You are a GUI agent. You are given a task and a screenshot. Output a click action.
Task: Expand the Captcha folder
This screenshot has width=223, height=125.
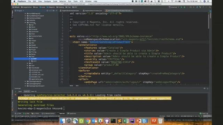click(25, 20)
